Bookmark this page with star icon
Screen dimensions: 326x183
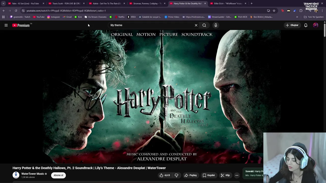[274, 11]
